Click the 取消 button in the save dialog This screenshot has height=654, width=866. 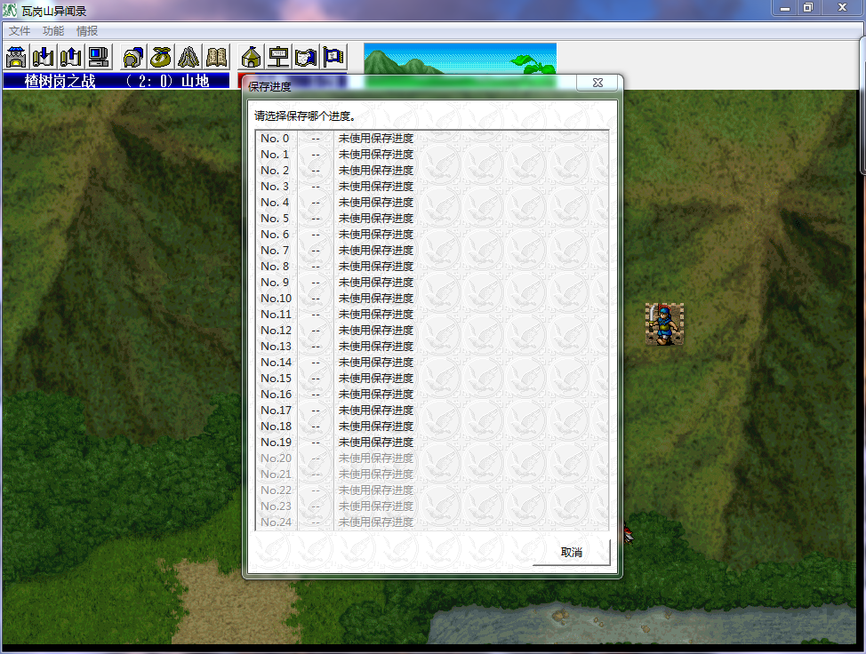tap(571, 552)
